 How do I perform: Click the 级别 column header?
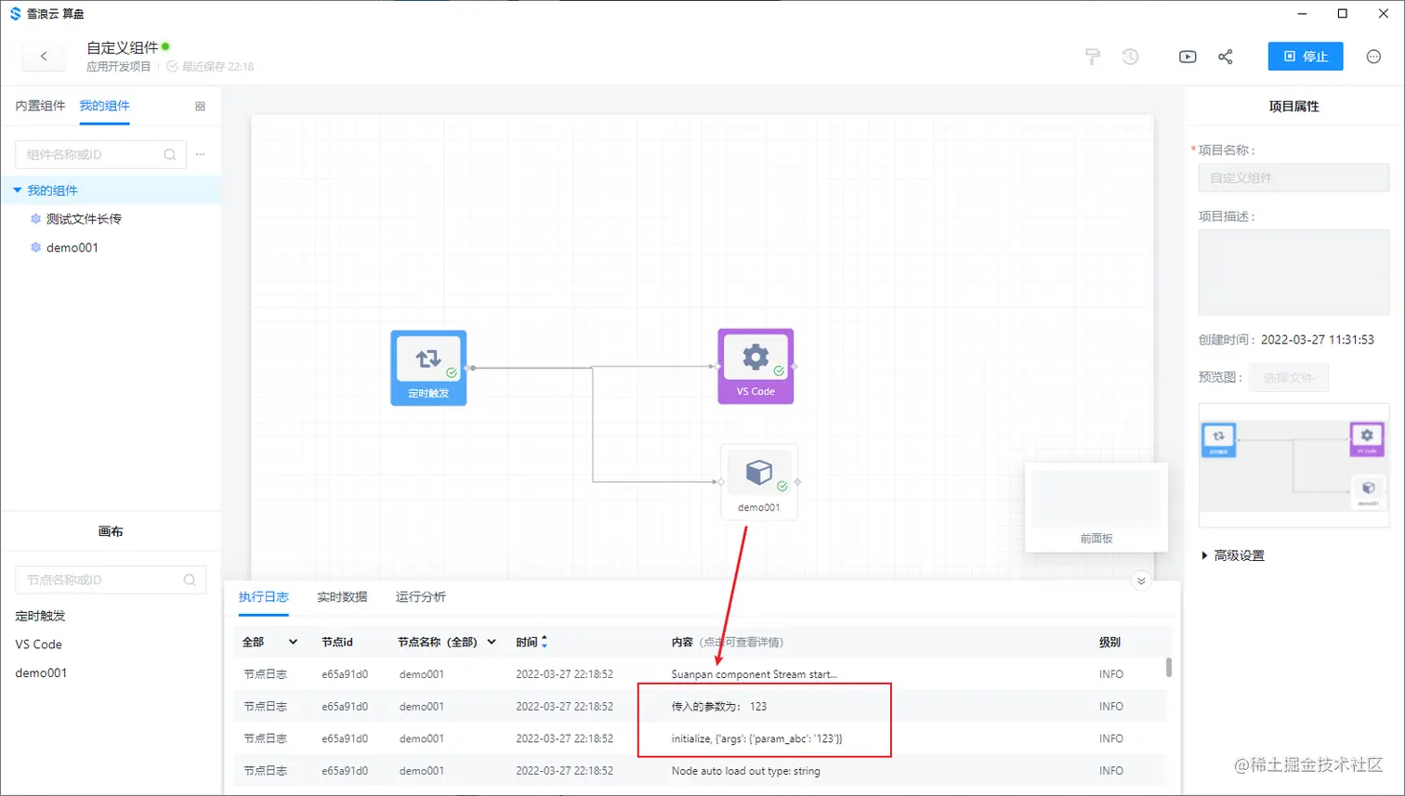1110,642
